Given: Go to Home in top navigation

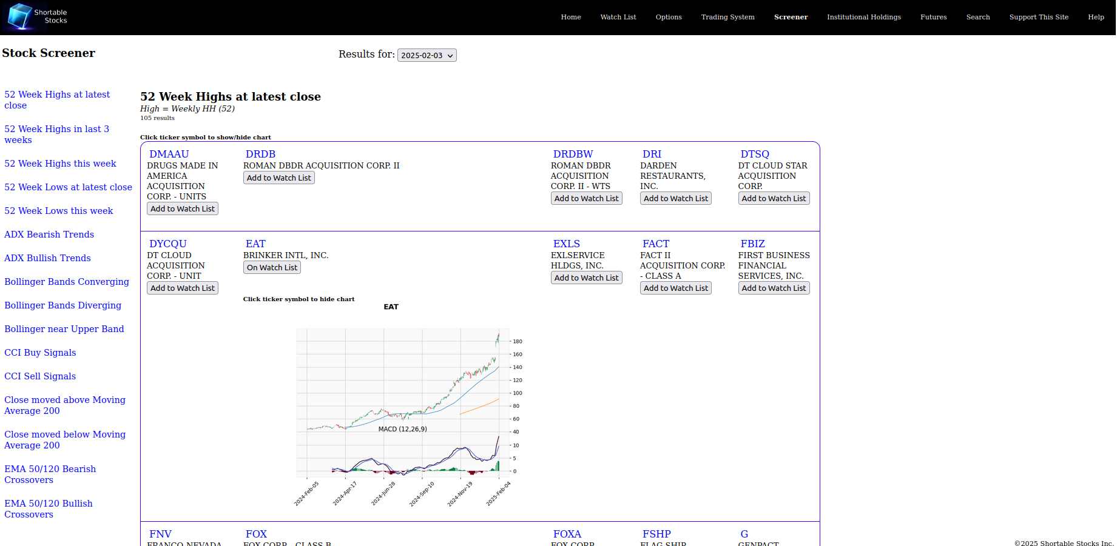Looking at the screenshot, I should pos(570,17).
